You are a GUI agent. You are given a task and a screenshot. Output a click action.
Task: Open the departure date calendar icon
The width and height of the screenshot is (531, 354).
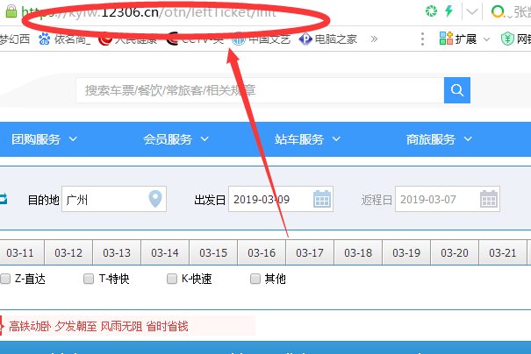coord(322,199)
